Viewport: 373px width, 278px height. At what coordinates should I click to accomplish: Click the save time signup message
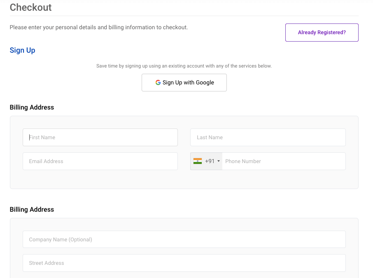tap(184, 66)
